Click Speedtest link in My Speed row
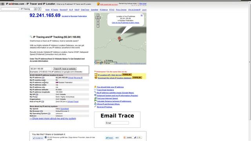 tap(65, 109)
